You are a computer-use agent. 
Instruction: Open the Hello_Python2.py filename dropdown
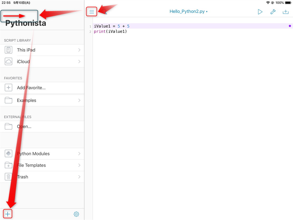[x=188, y=12]
